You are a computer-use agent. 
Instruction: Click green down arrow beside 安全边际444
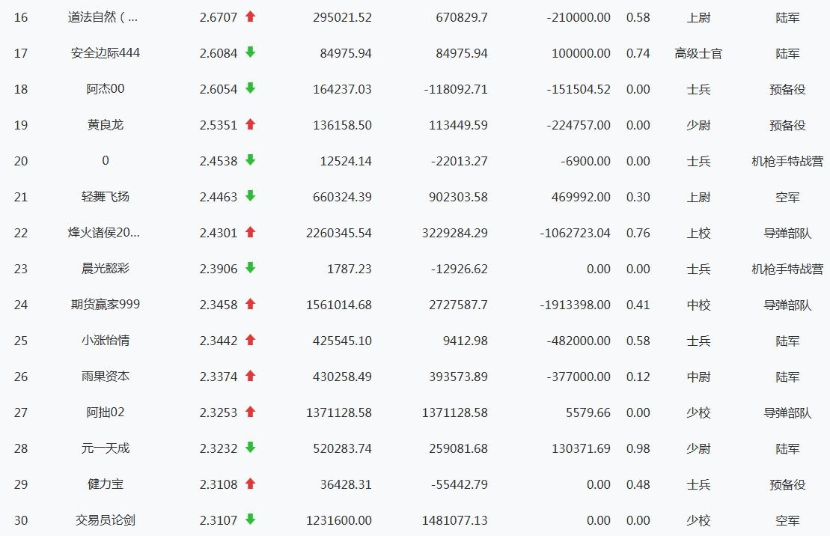[x=251, y=52]
